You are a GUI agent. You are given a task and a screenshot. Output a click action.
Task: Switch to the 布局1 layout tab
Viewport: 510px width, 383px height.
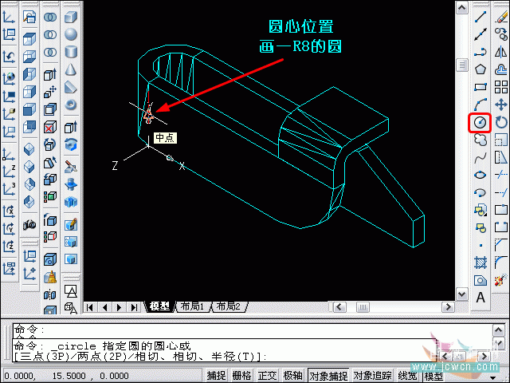click(x=191, y=306)
